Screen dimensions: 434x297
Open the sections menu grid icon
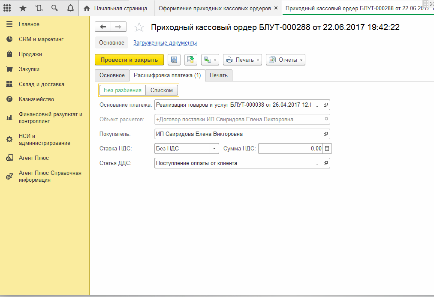tap(7, 8)
